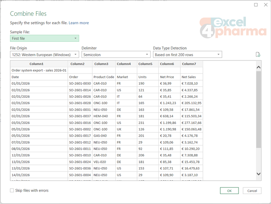Select the Column7 header
Image resolution: width=271 pixels, height=204 pixels.
pyautogui.click(x=192, y=64)
